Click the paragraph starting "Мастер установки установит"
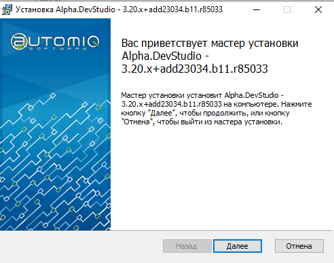The width and height of the screenshot is (334, 263). click(217, 109)
